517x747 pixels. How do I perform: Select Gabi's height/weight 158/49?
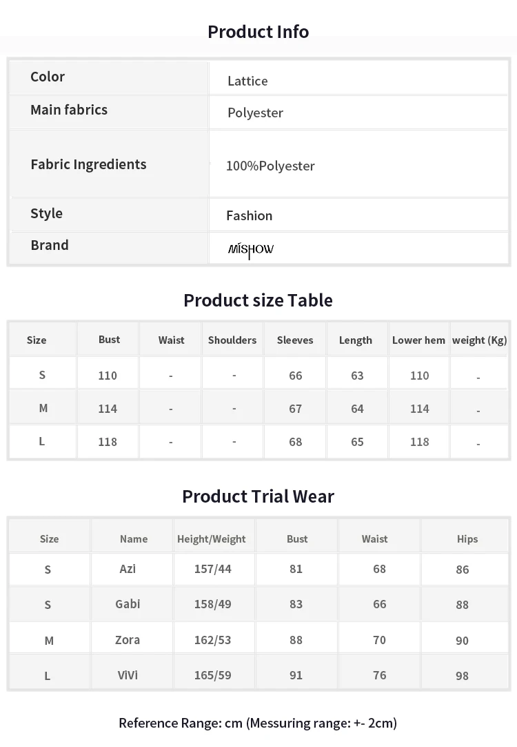pyautogui.click(x=212, y=604)
